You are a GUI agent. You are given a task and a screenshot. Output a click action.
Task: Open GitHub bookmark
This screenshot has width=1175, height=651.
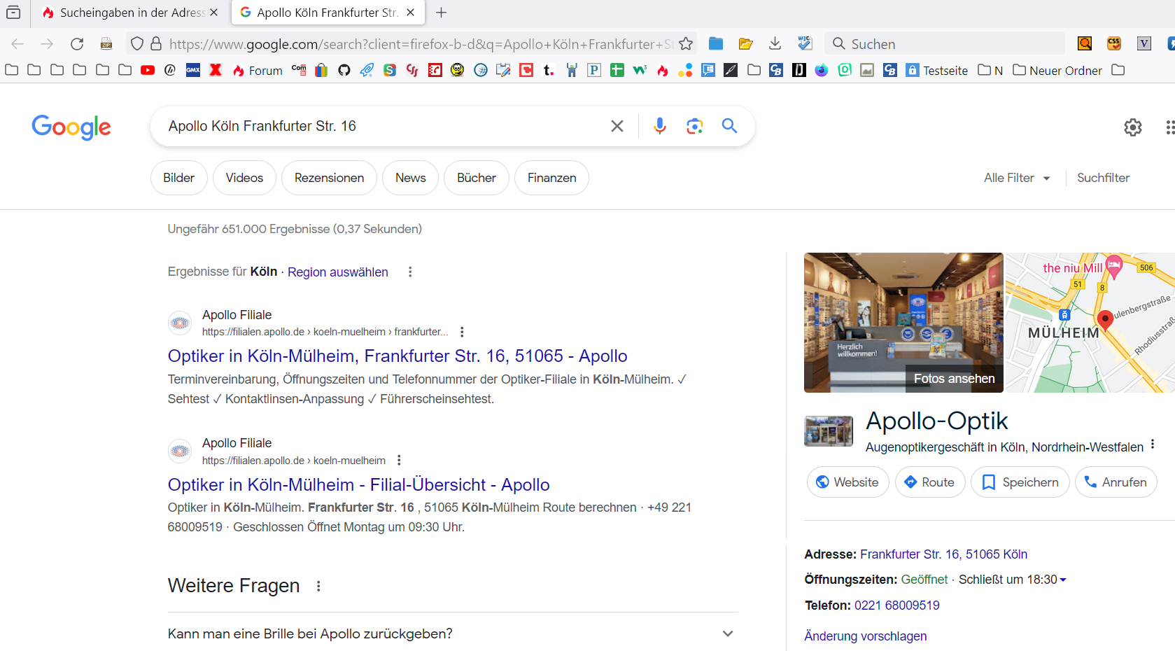tap(344, 70)
